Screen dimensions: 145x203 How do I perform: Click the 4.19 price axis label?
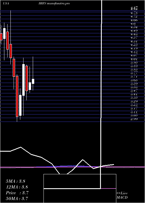[134, 48]
